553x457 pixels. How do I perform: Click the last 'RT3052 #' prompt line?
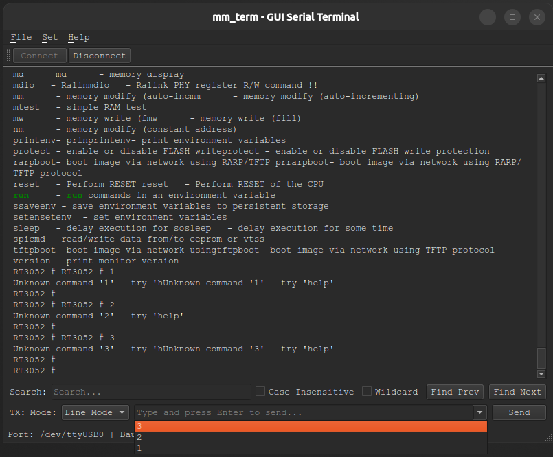pyautogui.click(x=34, y=371)
